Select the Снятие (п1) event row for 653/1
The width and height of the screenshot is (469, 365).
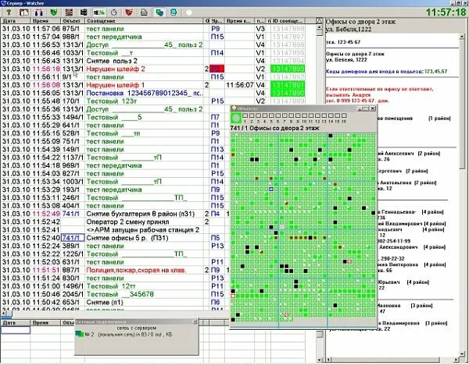click(115, 303)
